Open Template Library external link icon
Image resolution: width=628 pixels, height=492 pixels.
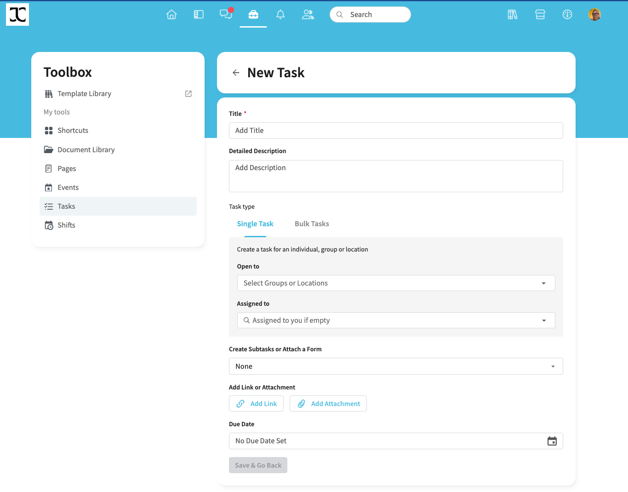click(x=188, y=94)
